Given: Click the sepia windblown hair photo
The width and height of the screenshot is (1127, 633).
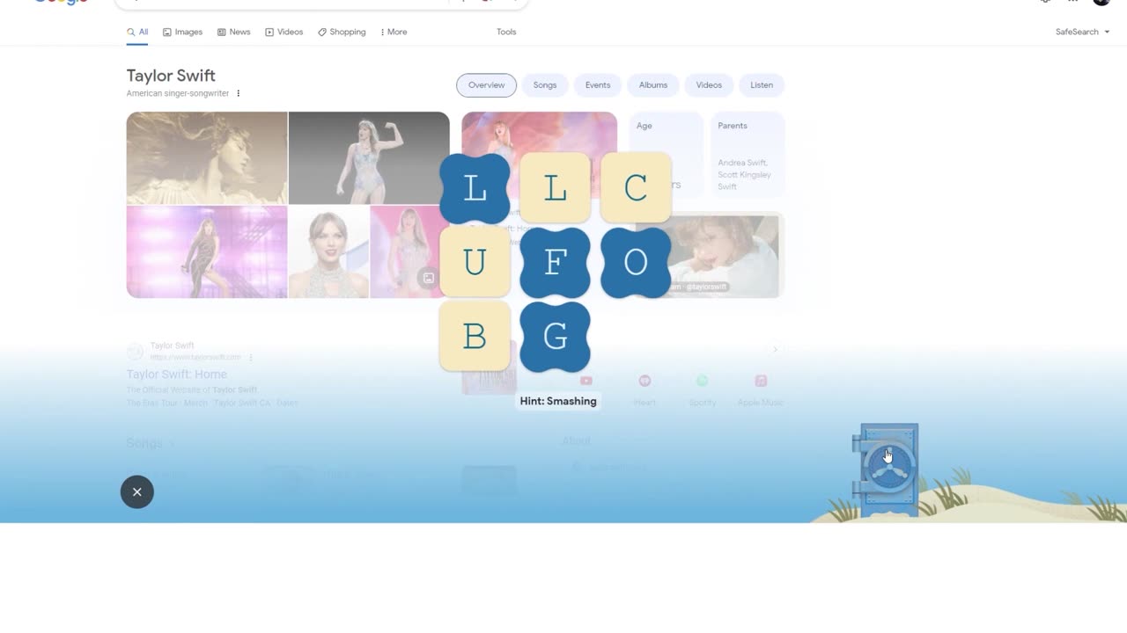Looking at the screenshot, I should pyautogui.click(x=207, y=158).
